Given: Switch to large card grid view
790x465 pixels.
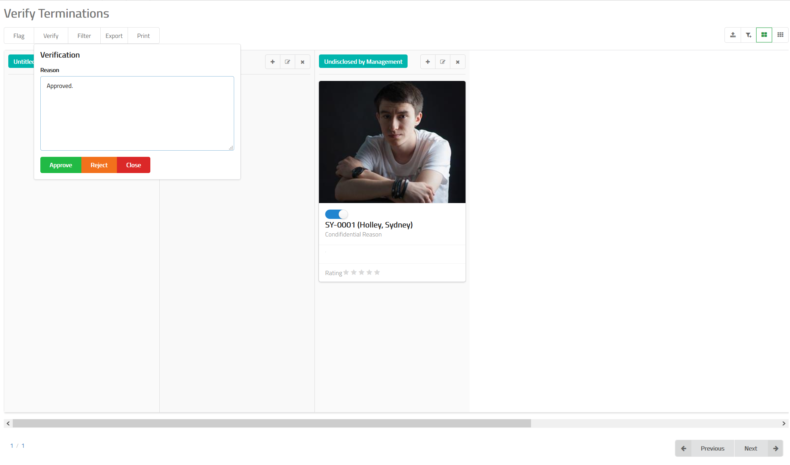Looking at the screenshot, I should click(764, 35).
